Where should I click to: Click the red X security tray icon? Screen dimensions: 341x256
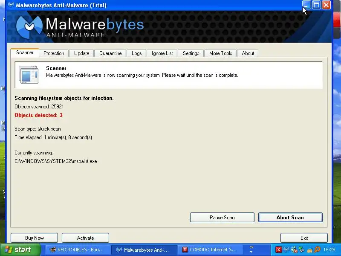[x=278, y=250]
